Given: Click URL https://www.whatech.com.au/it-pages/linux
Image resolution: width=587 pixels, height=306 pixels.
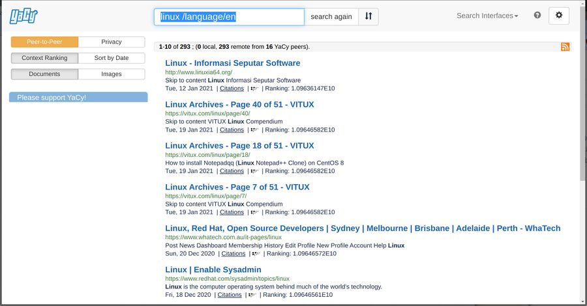Looking at the screenshot, I should click(224, 237).
